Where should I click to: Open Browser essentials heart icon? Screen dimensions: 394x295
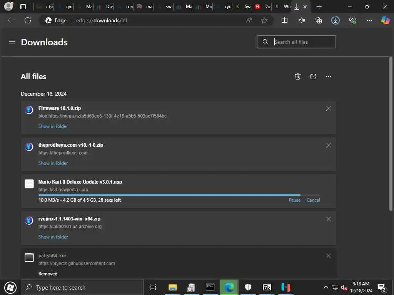(x=352, y=20)
